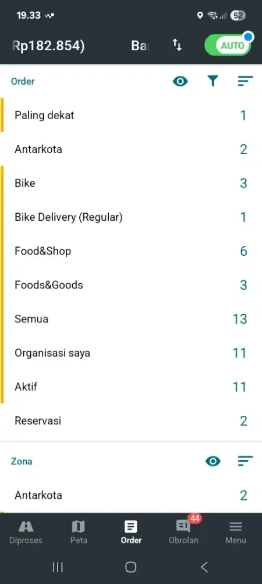Image resolution: width=262 pixels, height=584 pixels.
Task: Open sort options in Order header
Action: point(245,81)
